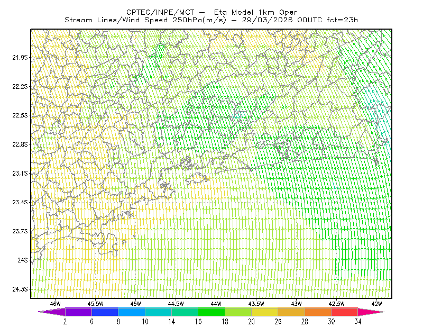Click the longitude label 44.5W
423x327 pixels.
click(x=176, y=304)
